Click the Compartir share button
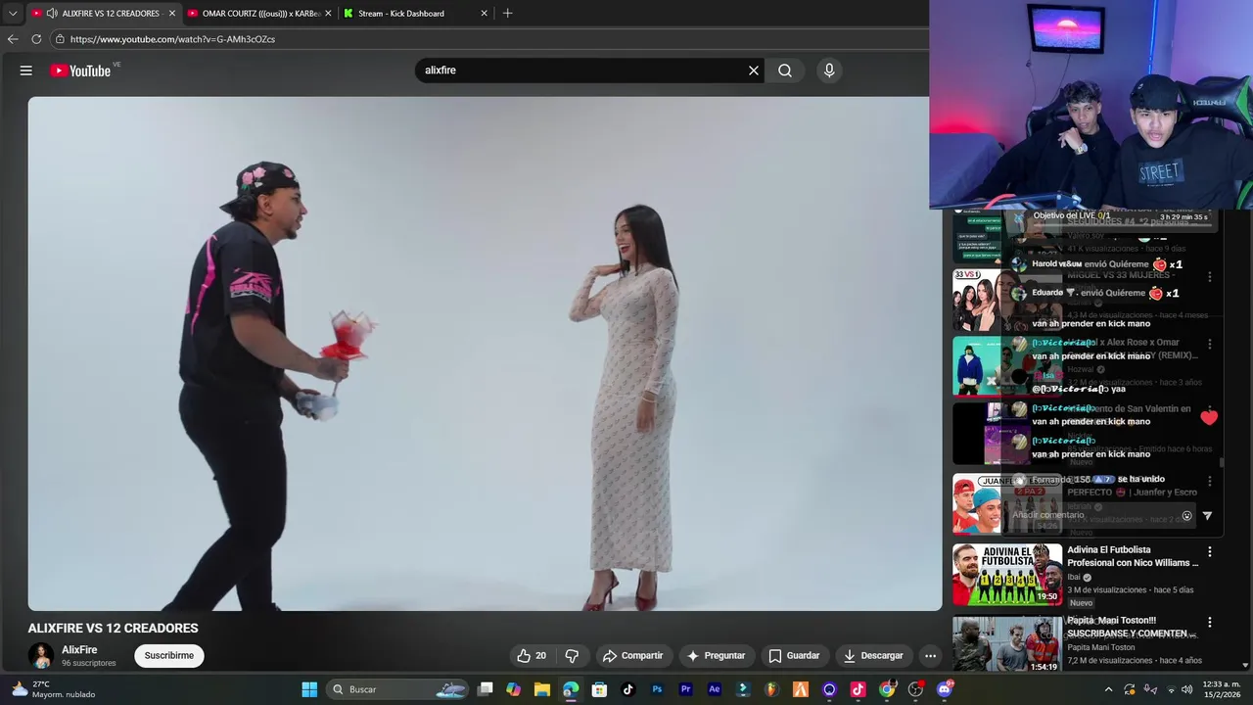The height and width of the screenshot is (705, 1253). (x=632, y=656)
